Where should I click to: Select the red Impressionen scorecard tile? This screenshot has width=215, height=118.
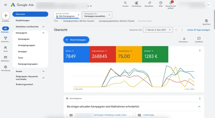(x=103, y=54)
